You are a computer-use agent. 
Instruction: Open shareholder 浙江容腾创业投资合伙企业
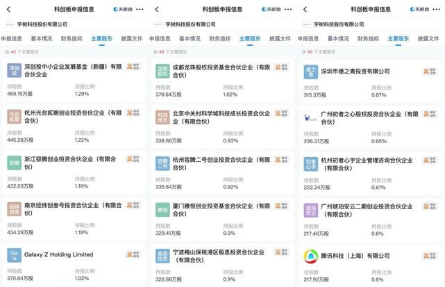click(70, 163)
